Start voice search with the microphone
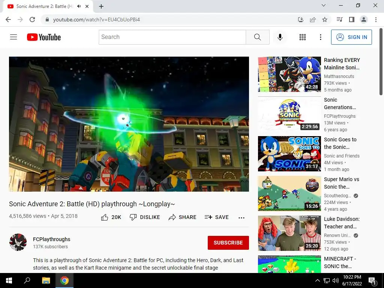The width and height of the screenshot is (384, 288). click(x=280, y=37)
